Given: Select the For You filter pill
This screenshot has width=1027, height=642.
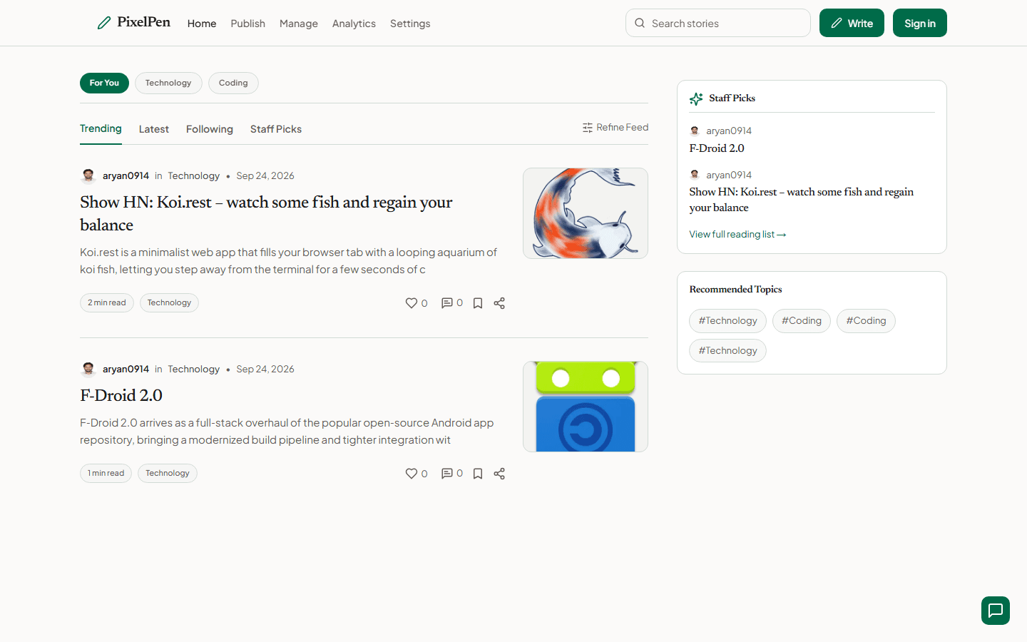Looking at the screenshot, I should [104, 83].
